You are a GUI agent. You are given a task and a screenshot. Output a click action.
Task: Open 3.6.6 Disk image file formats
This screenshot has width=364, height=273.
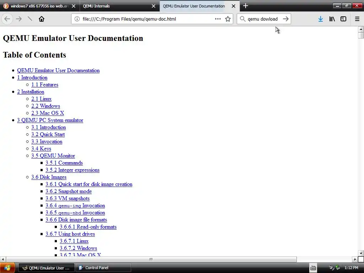[x=76, y=220]
